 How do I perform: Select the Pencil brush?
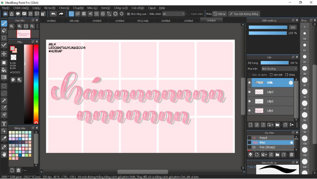coord(271,138)
